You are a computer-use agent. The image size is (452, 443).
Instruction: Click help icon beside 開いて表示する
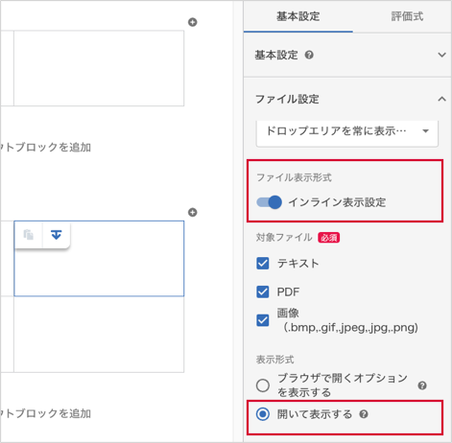pyautogui.click(x=364, y=414)
